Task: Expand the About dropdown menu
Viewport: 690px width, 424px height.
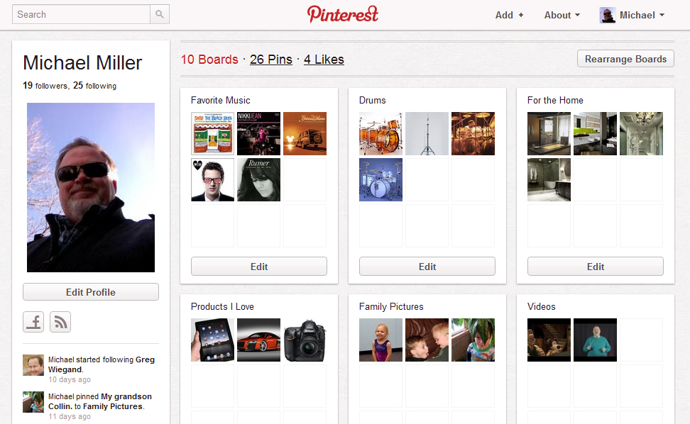Action: click(x=562, y=15)
